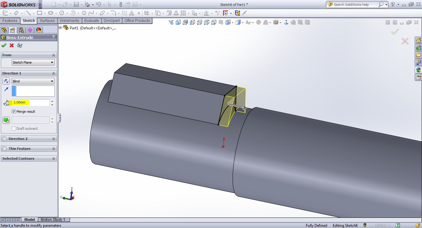The height and width of the screenshot is (228, 422).
Task: Select the Straight Slot sketch tool
Action: [50, 13]
